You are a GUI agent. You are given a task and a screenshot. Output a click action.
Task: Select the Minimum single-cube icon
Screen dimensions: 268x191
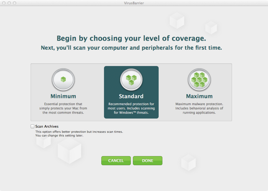[63, 80]
